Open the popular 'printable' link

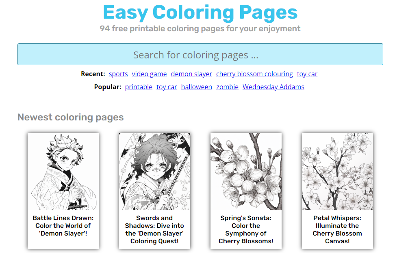pyautogui.click(x=139, y=87)
